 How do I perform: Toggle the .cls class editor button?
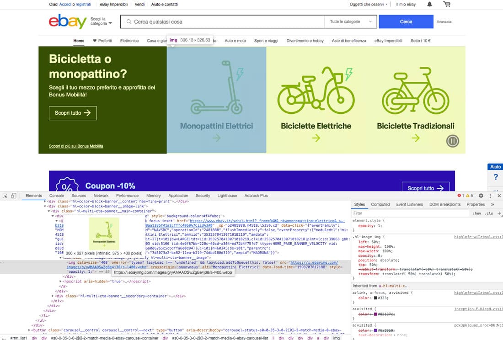point(489,213)
